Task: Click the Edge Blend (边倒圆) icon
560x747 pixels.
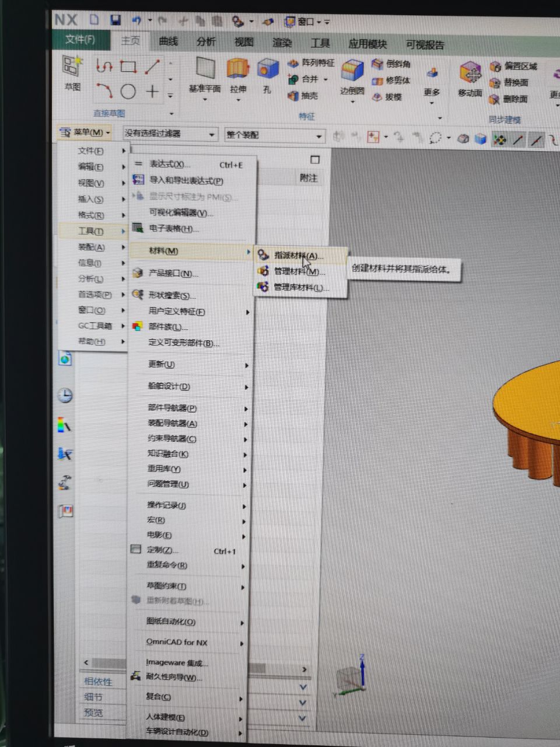Action: pyautogui.click(x=352, y=74)
